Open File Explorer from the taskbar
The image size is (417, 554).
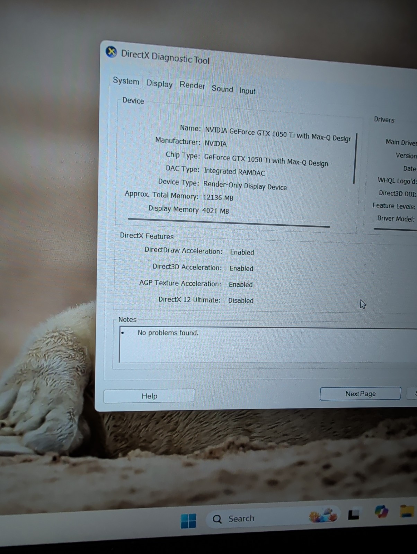click(408, 511)
